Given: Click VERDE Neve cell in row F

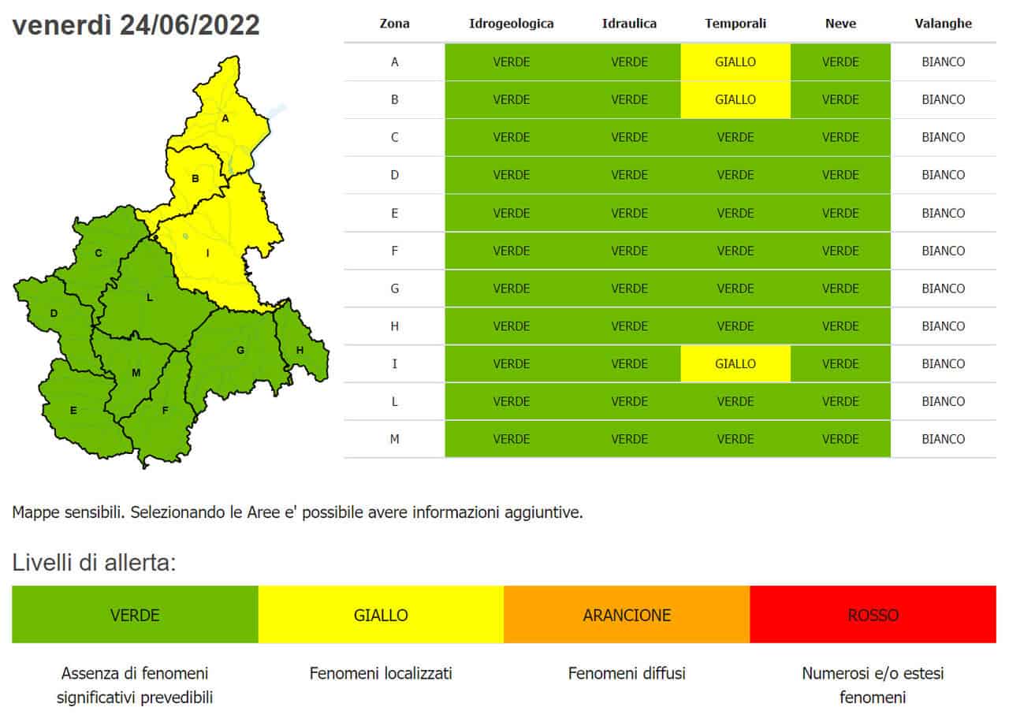Looking at the screenshot, I should 840,251.
